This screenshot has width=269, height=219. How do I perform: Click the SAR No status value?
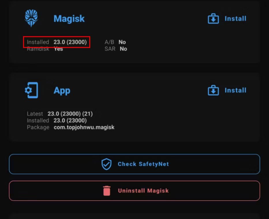(123, 49)
